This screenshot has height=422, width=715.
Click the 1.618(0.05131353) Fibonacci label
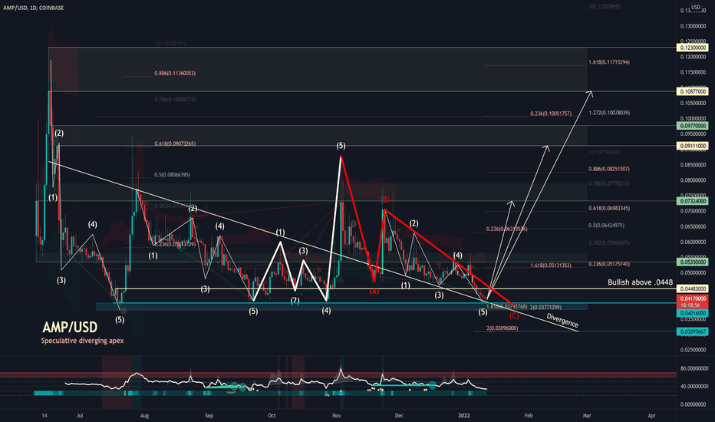click(x=551, y=265)
